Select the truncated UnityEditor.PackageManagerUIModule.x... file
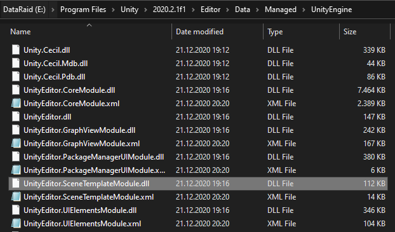 [95, 170]
